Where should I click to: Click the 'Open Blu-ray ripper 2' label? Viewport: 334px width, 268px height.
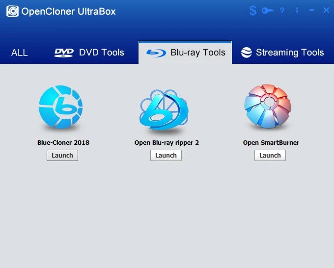tap(167, 143)
